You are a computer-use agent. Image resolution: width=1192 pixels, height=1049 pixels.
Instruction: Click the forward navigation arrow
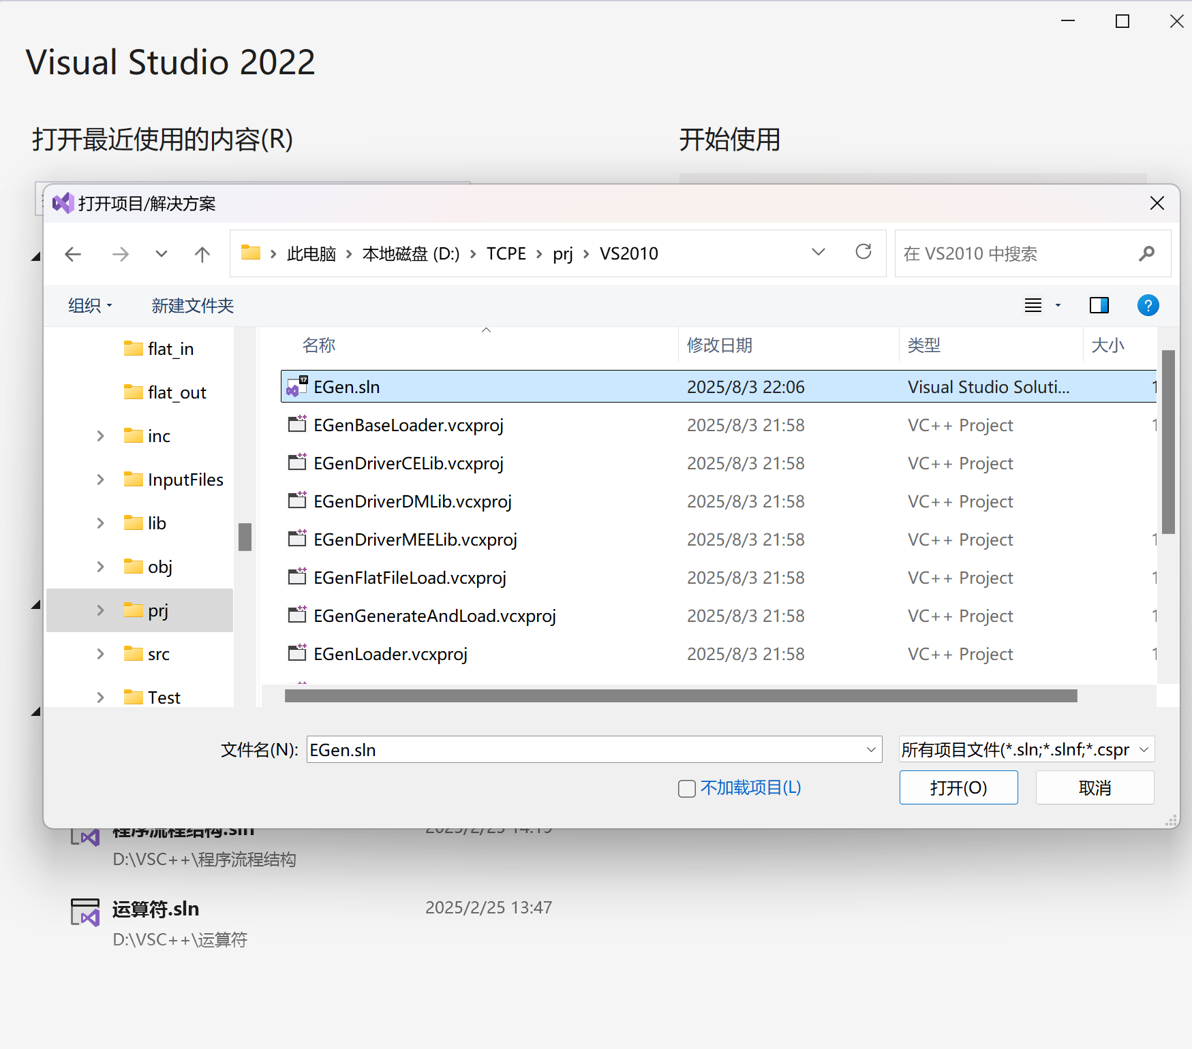click(121, 253)
